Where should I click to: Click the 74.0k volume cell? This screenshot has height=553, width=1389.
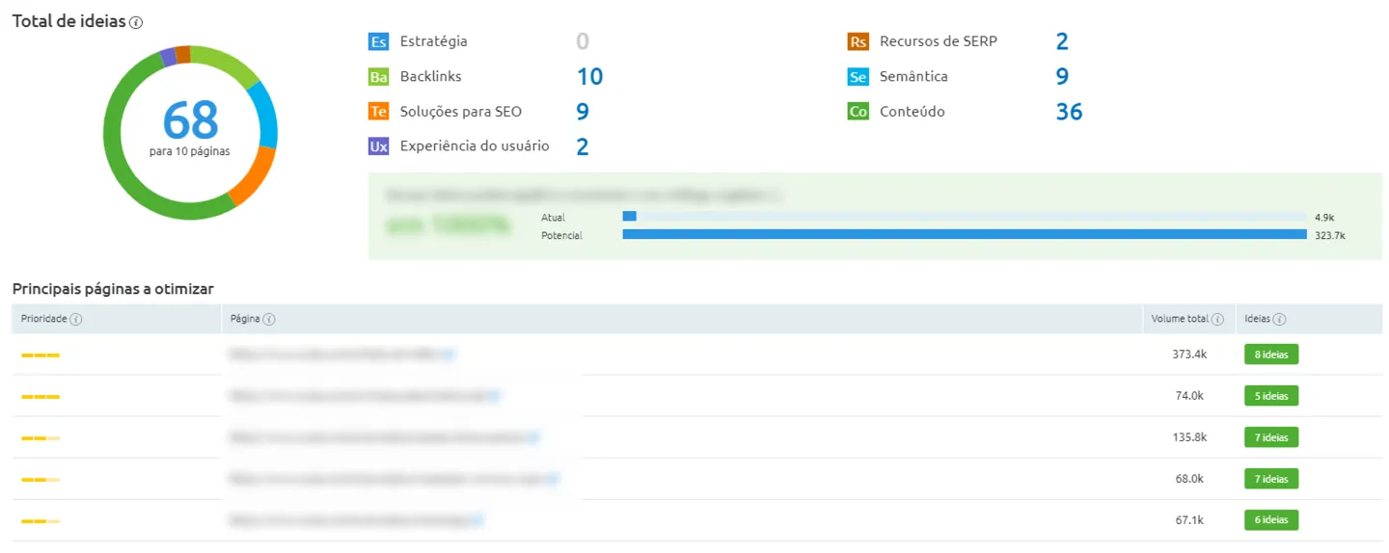point(1189,396)
